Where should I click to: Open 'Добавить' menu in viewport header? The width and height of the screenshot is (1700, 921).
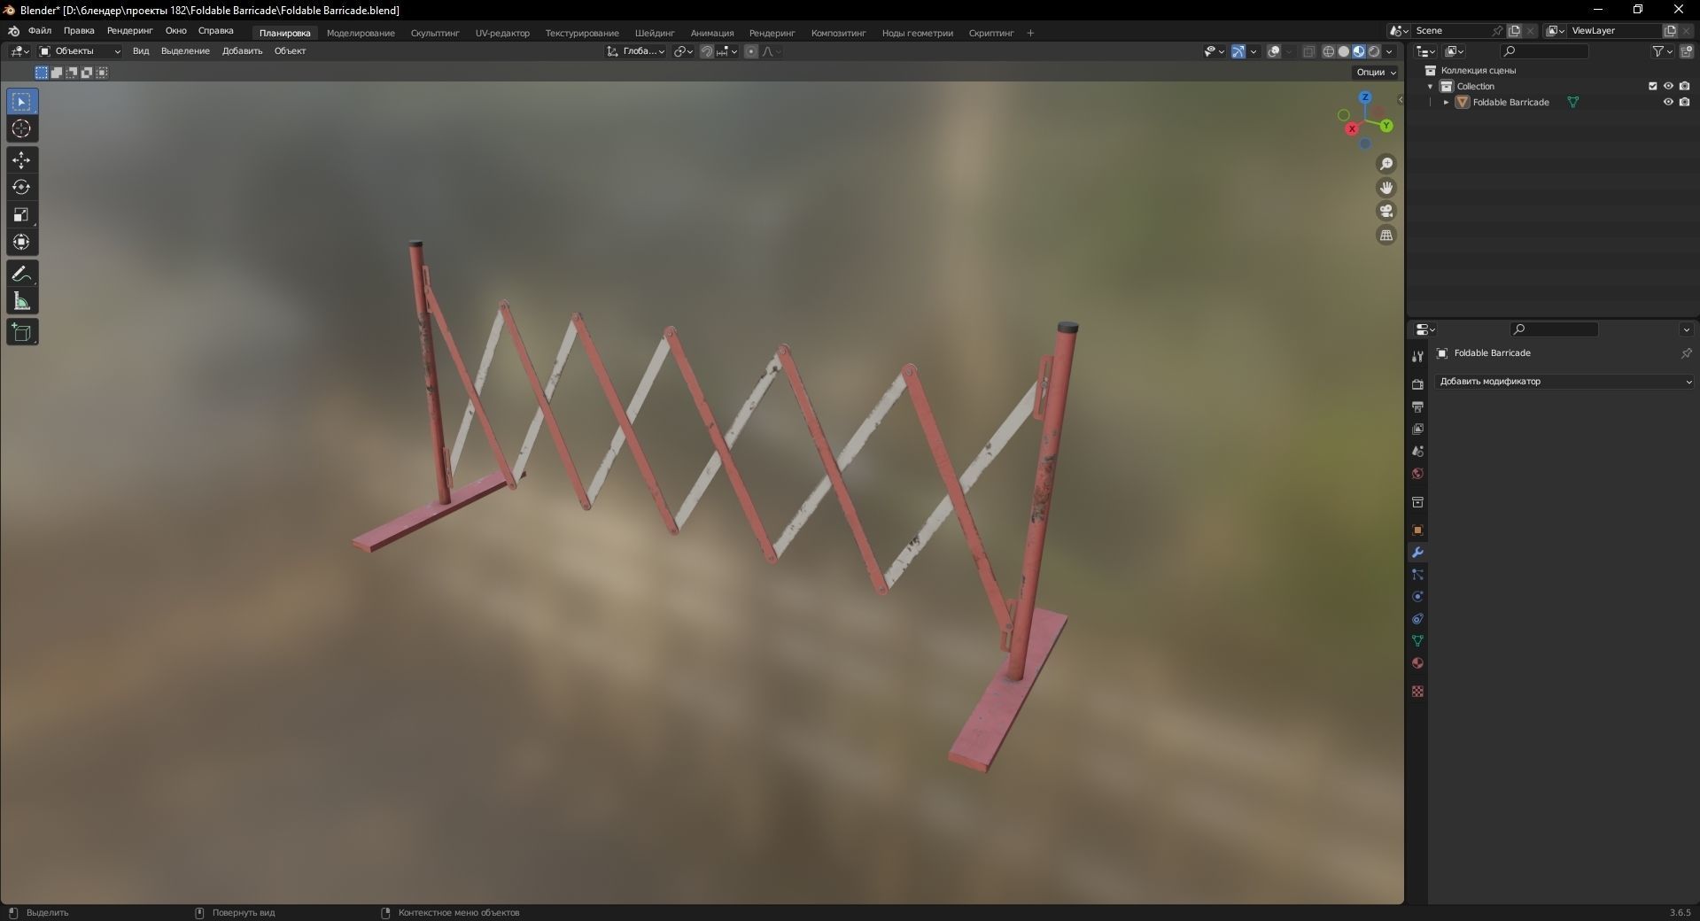pos(242,51)
